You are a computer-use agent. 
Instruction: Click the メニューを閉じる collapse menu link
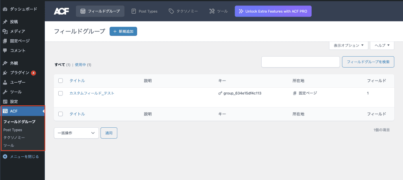pyautogui.click(x=24, y=156)
